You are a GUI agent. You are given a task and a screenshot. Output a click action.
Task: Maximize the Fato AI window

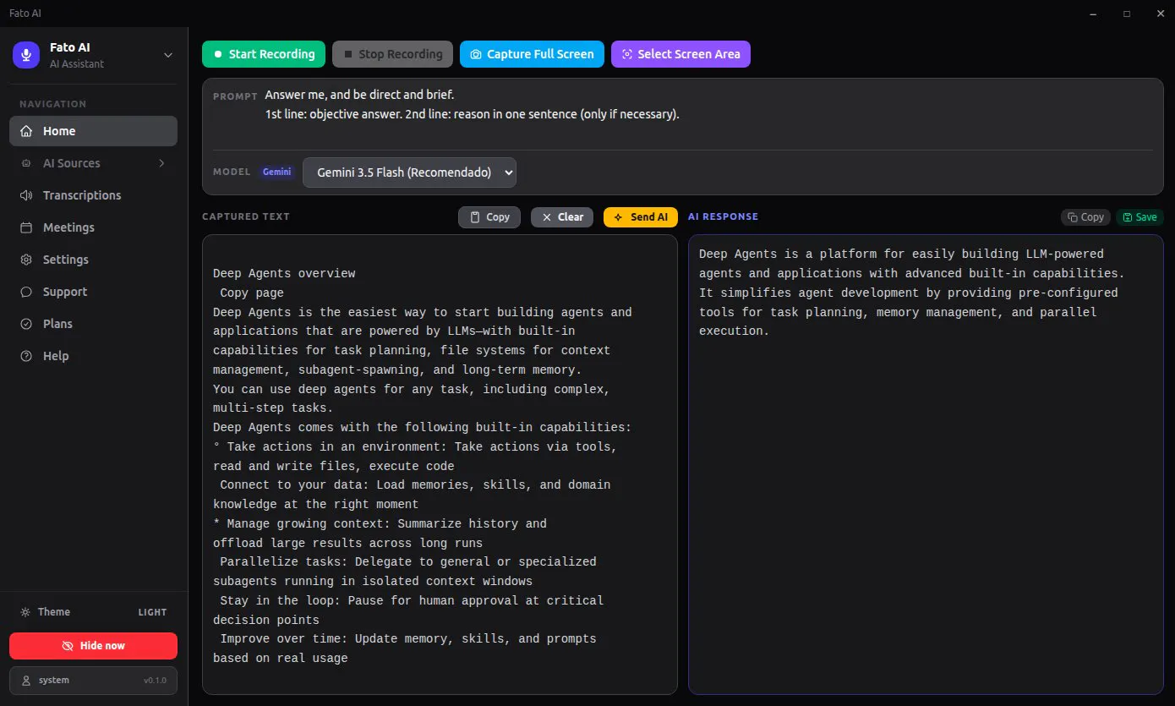(1127, 14)
